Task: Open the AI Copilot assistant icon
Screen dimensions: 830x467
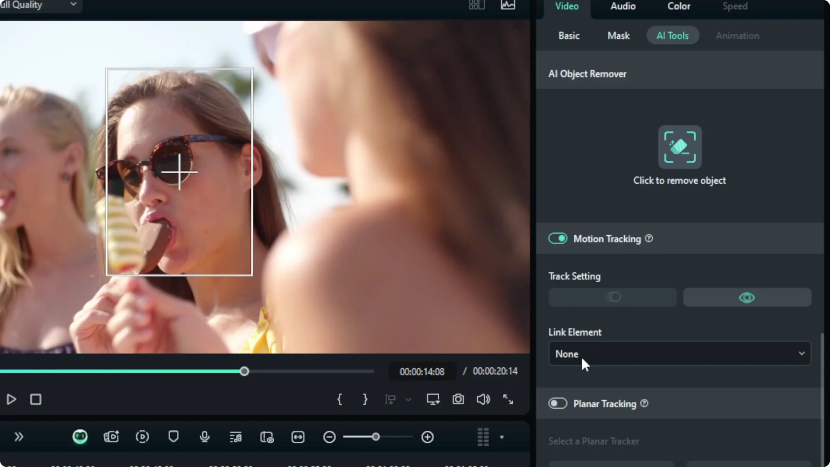Action: tap(80, 437)
